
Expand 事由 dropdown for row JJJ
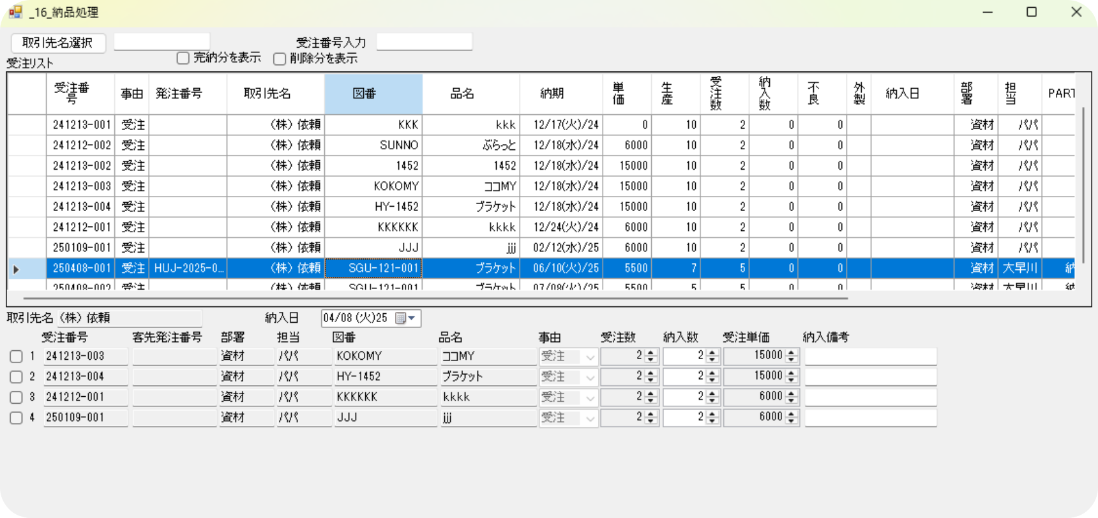590,418
